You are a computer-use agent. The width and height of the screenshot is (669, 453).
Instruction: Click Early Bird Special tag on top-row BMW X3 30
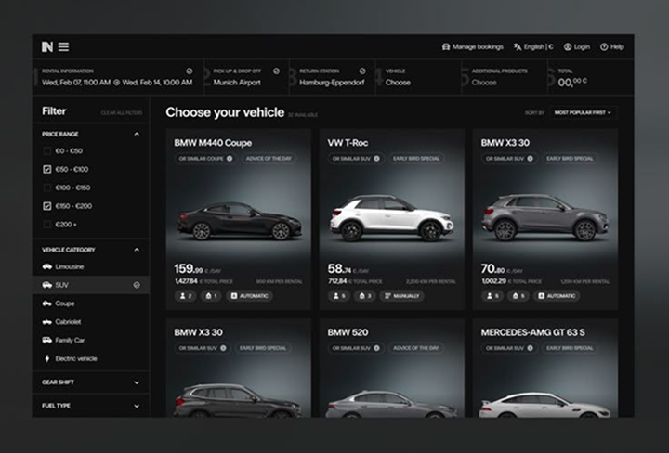point(570,159)
